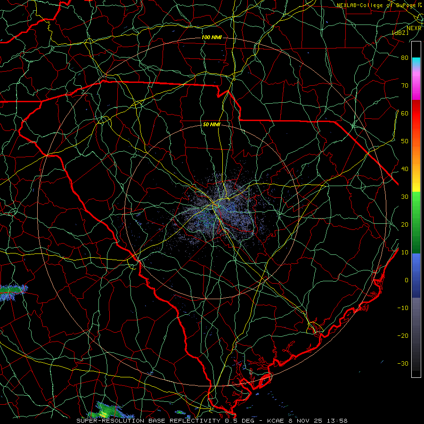Click the 10 value on the dBZ scale
This screenshot has width=424, height=424.
(405, 253)
